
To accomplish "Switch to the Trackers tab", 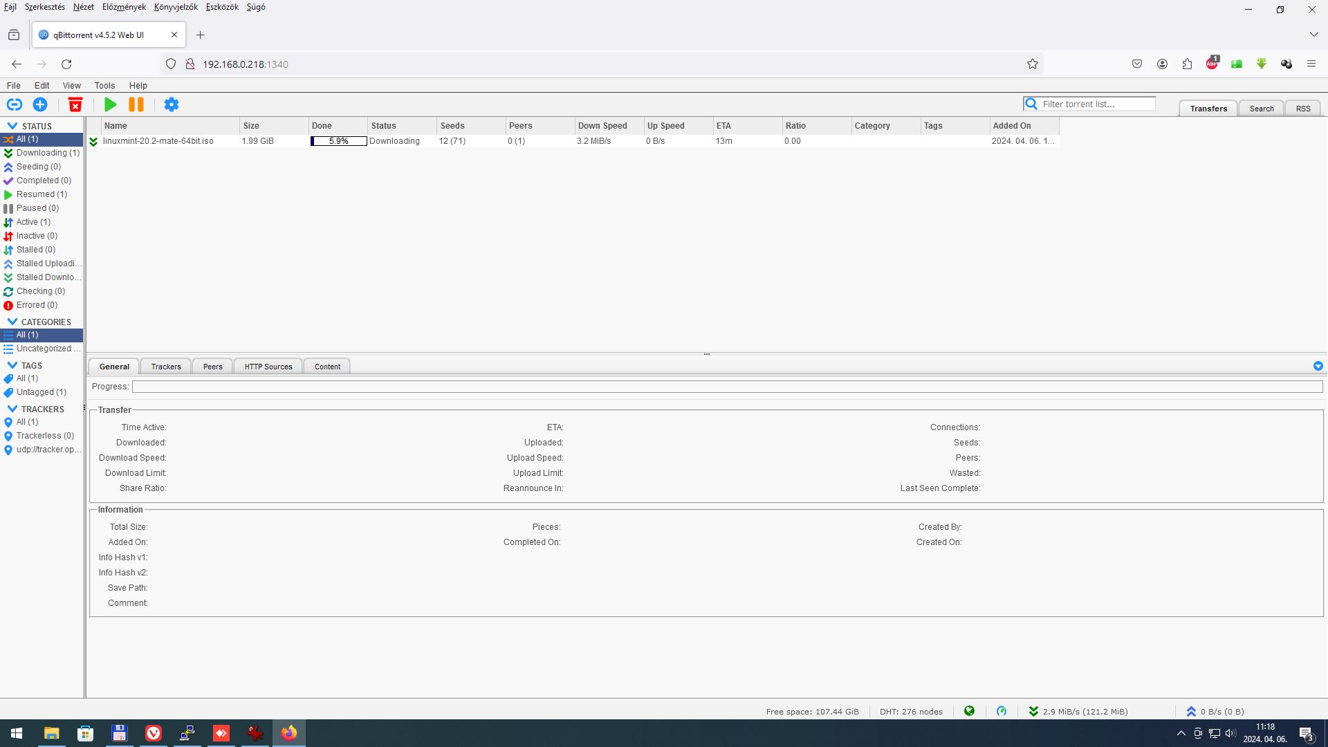I will pyautogui.click(x=166, y=367).
